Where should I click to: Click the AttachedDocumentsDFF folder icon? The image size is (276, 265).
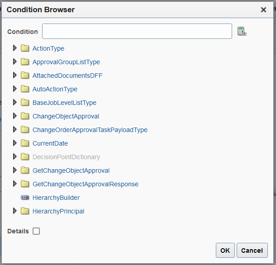pos(25,75)
